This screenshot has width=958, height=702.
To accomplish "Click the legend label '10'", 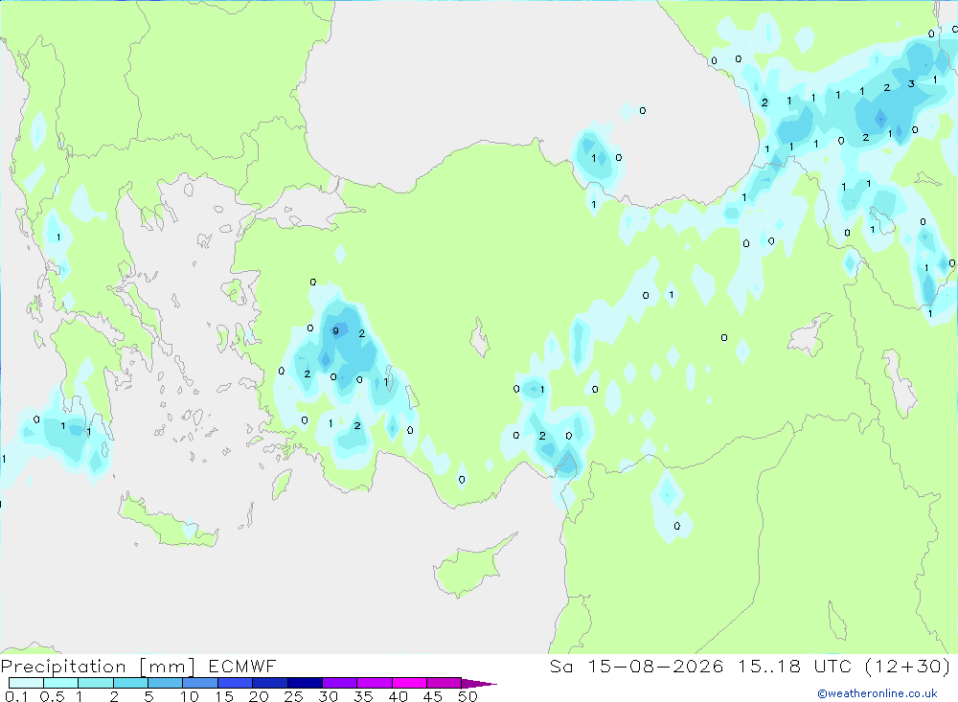I will [190, 696].
